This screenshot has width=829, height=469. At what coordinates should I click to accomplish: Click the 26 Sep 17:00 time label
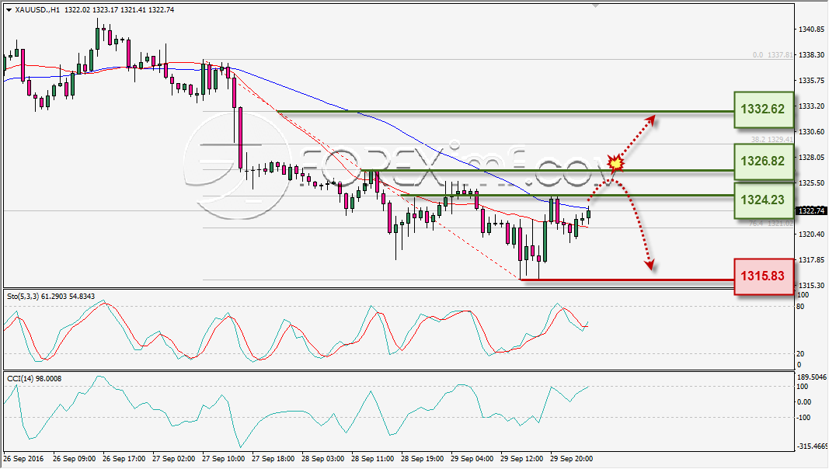124,458
